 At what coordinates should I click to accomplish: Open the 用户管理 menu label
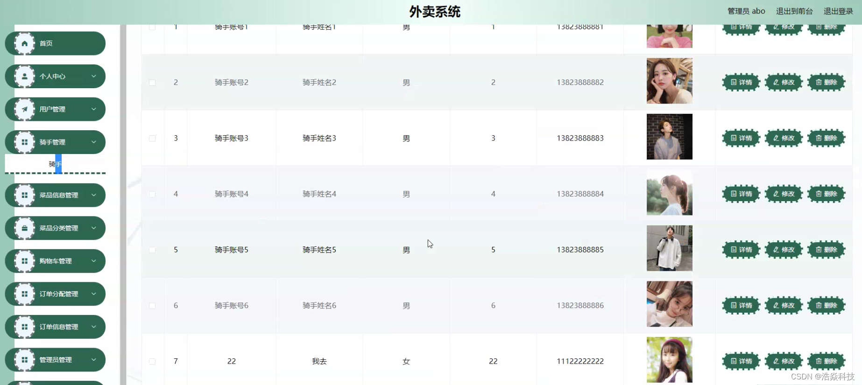point(52,109)
